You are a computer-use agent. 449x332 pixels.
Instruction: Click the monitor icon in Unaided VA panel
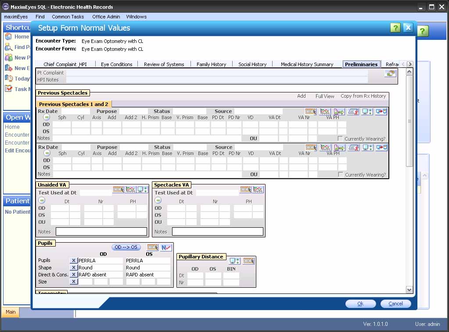[142, 189]
